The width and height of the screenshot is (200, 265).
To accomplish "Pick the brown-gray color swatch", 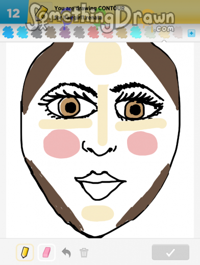I will click(51, 32).
